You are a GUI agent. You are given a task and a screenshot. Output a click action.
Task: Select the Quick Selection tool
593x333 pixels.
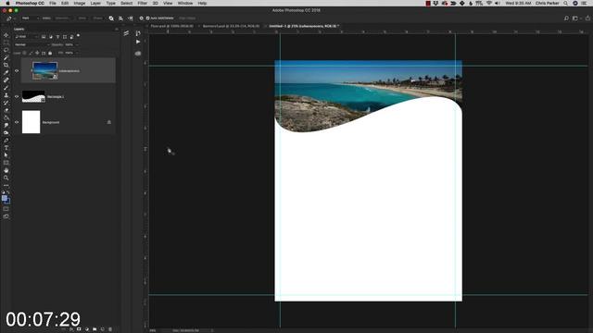point(6,57)
